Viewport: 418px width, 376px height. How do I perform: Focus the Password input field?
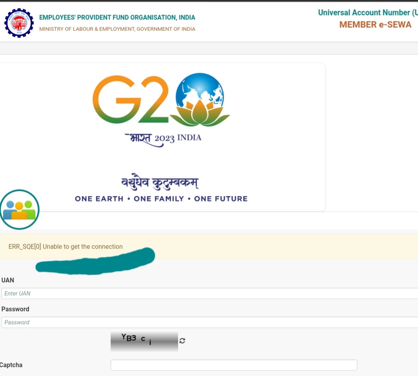210,322
